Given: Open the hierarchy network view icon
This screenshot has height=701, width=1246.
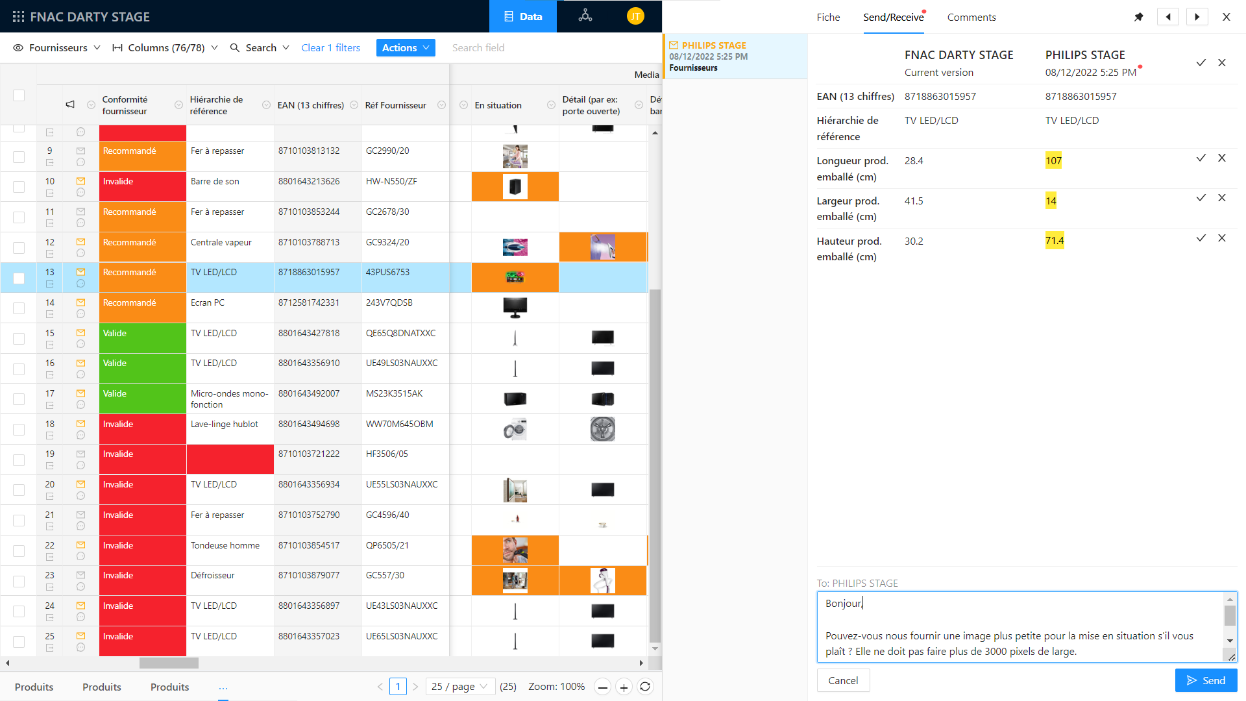Looking at the screenshot, I should (585, 16).
